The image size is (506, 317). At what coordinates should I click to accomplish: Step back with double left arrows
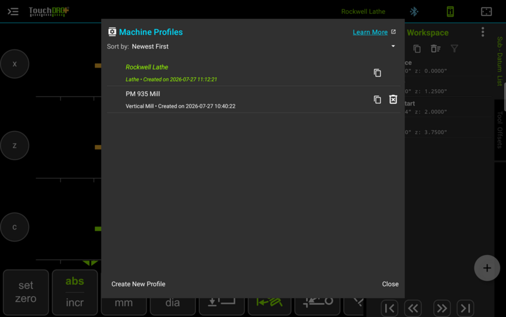pyautogui.click(x=413, y=308)
